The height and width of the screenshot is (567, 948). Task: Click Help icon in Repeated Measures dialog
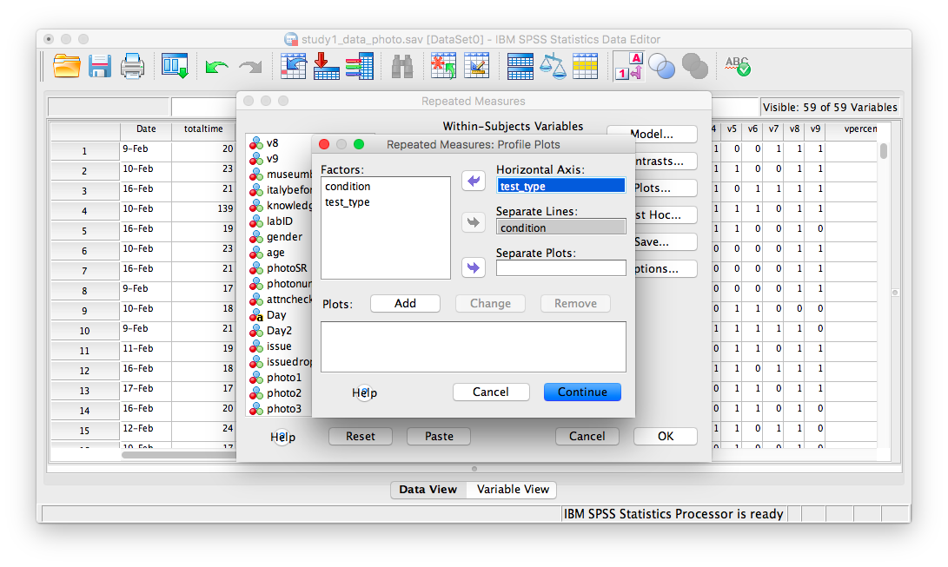(x=282, y=437)
